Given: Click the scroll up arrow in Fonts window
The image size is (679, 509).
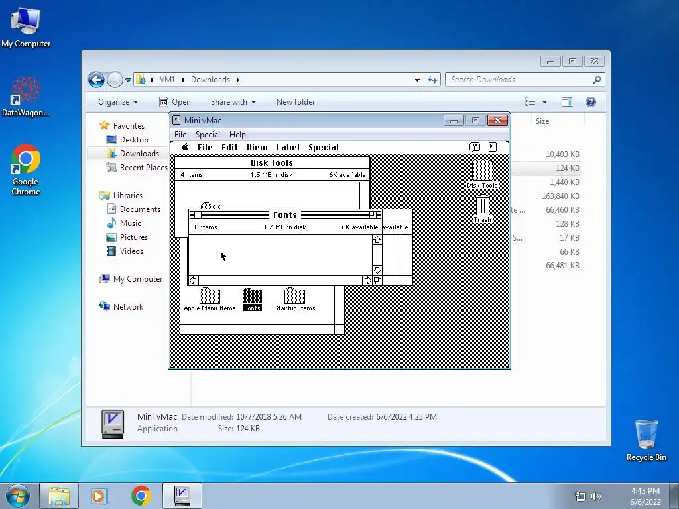Looking at the screenshot, I should (x=377, y=239).
